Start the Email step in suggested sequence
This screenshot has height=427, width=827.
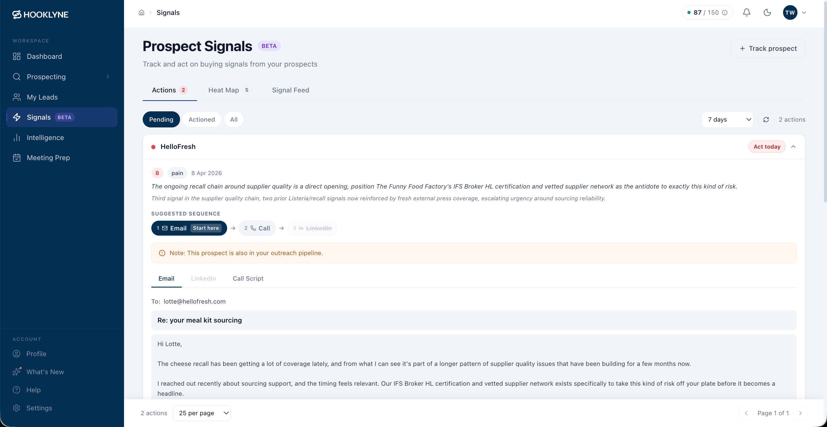click(189, 228)
